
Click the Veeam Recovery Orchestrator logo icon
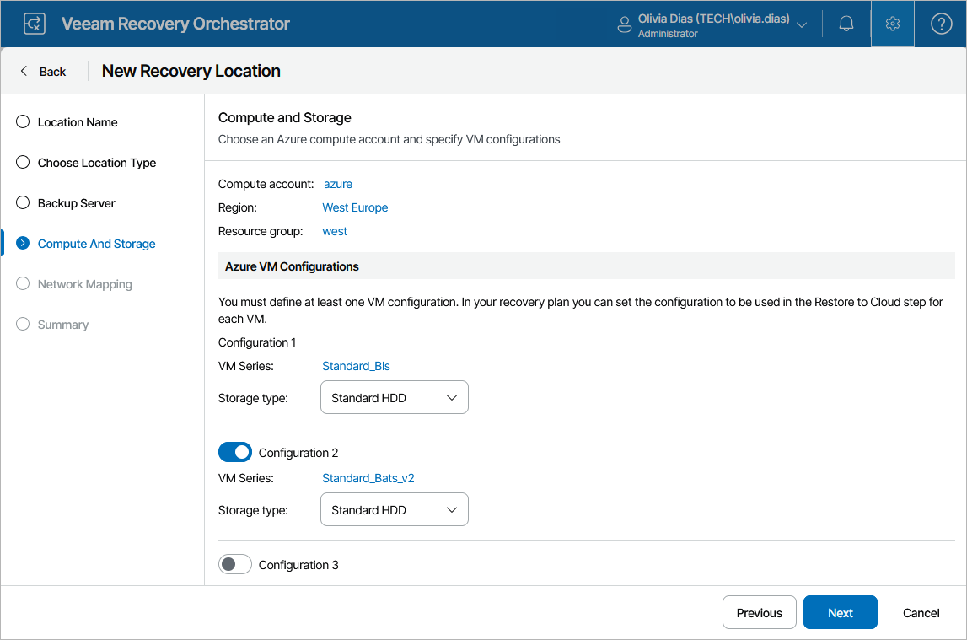(x=35, y=24)
